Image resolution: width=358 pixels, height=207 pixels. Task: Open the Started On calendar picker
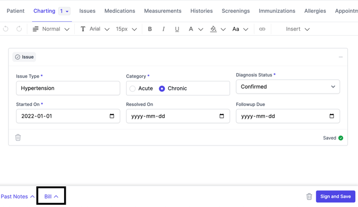tap(112, 116)
